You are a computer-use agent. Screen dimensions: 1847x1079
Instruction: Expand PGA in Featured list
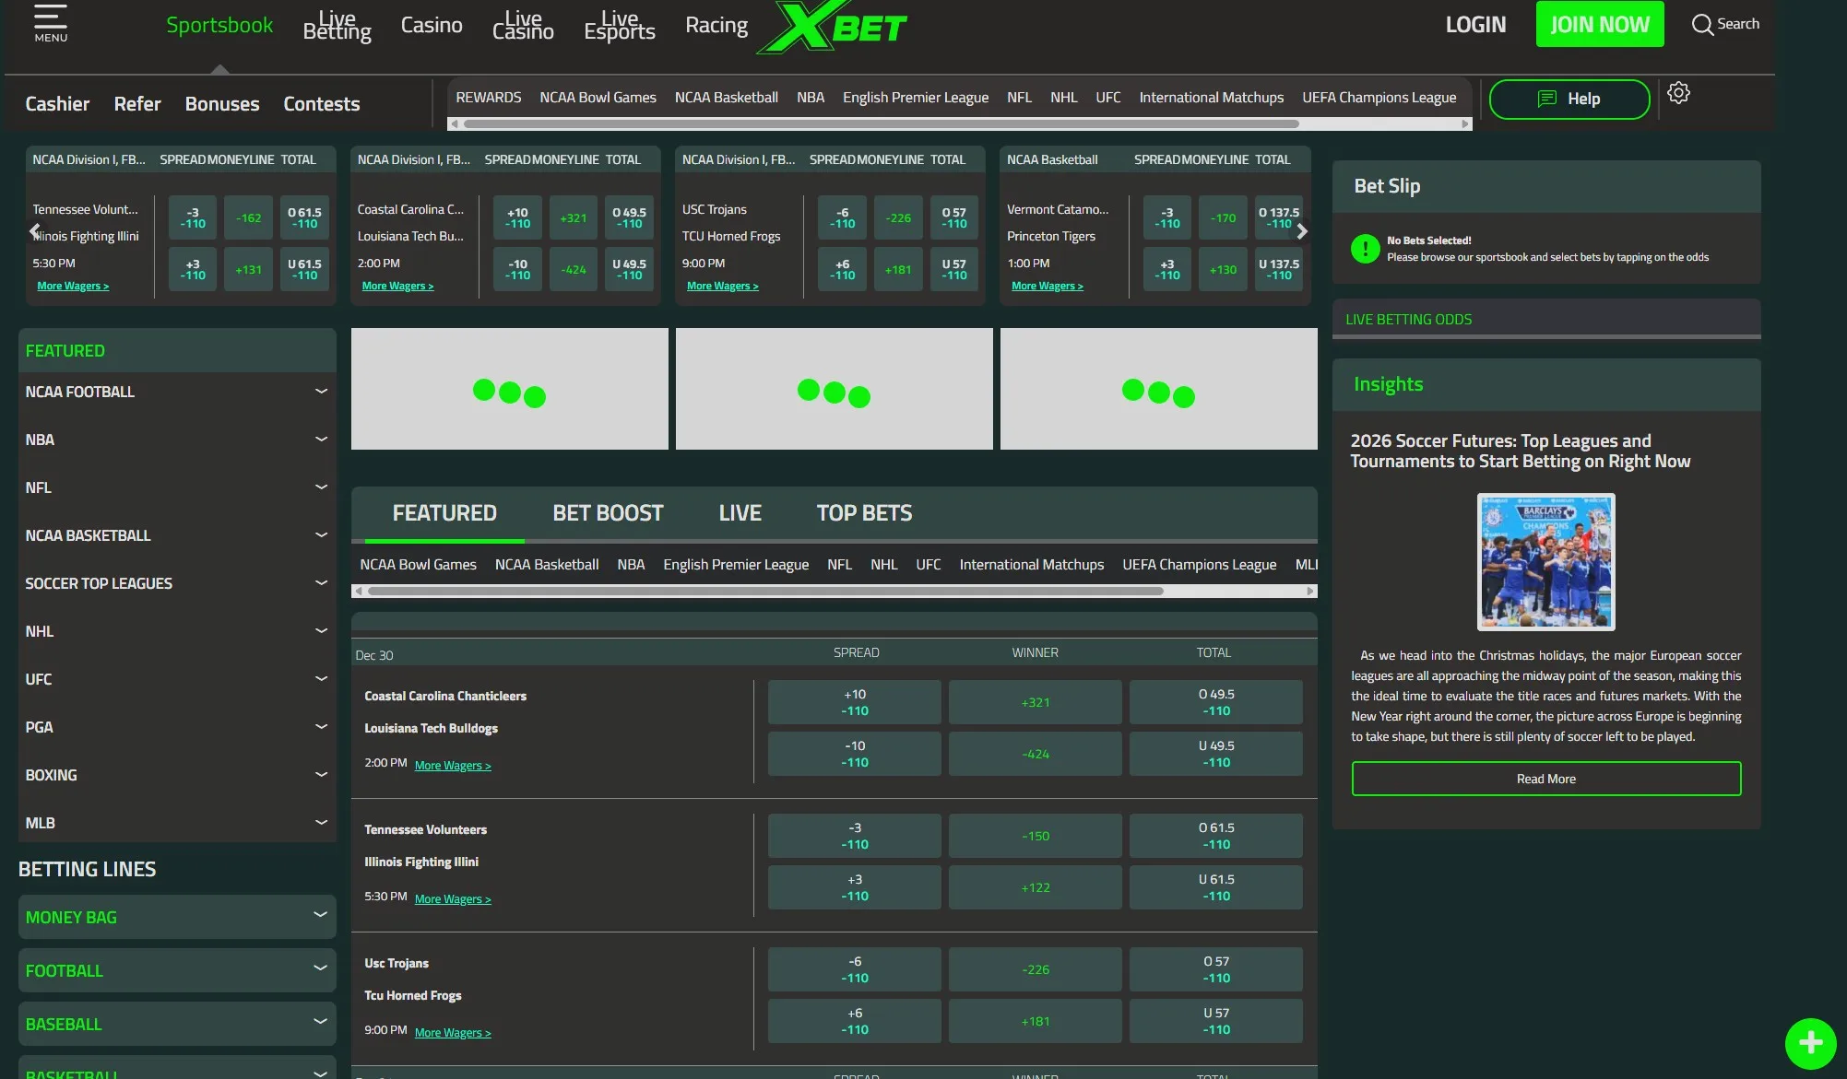click(x=177, y=727)
